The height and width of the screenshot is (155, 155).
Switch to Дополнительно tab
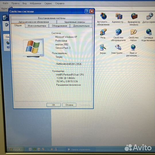[x=81, y=26]
